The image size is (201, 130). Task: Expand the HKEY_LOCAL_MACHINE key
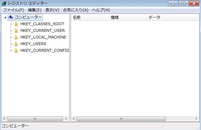point(11,38)
